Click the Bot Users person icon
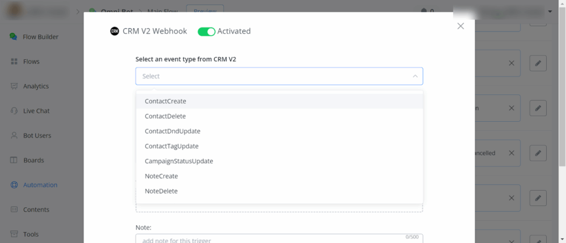Viewport: 566px width, 243px height. [x=13, y=136]
